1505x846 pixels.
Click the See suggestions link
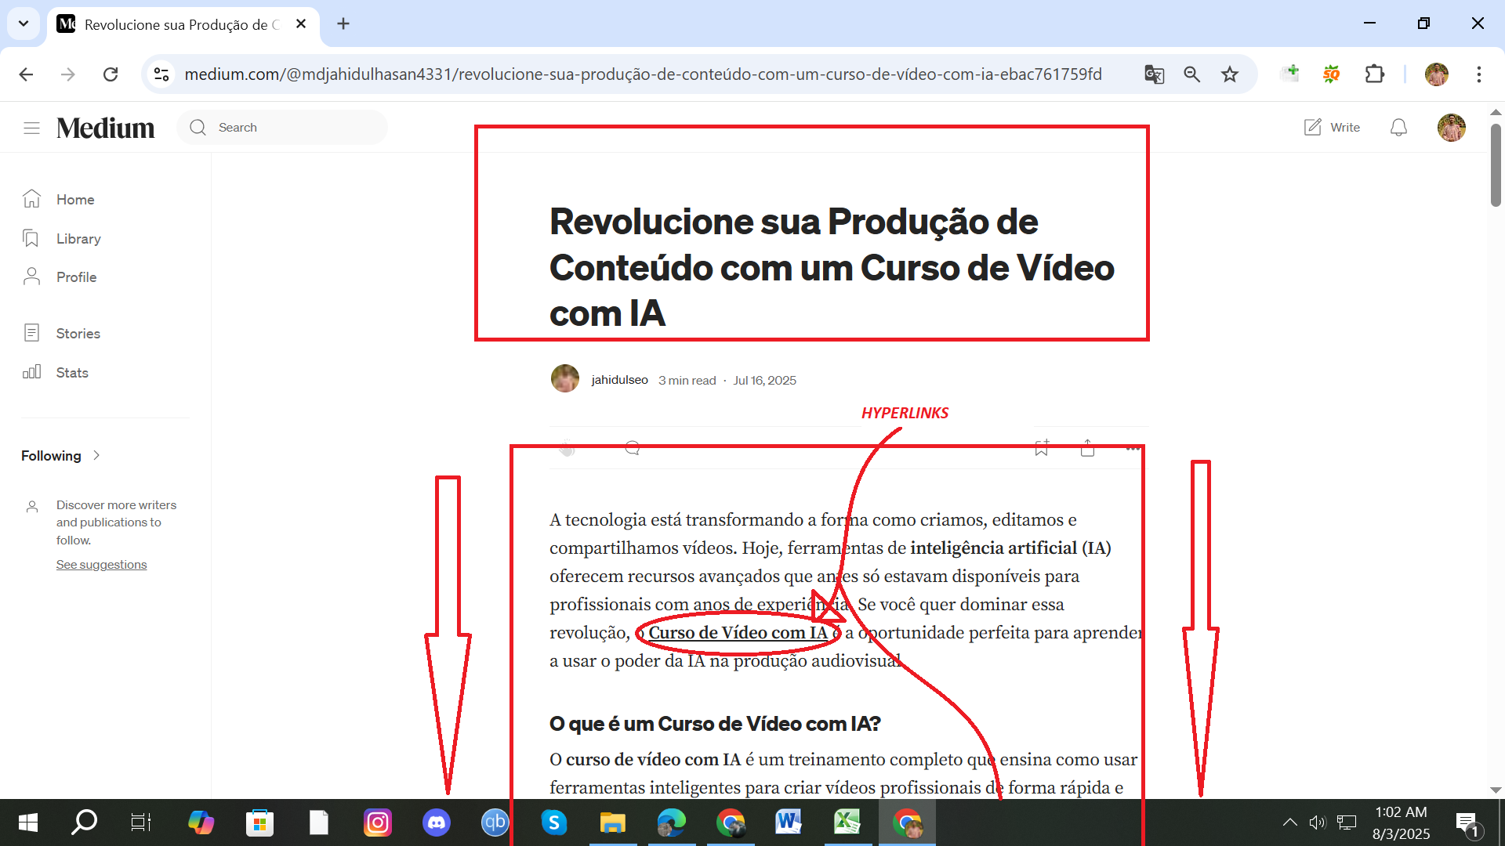pos(101,565)
